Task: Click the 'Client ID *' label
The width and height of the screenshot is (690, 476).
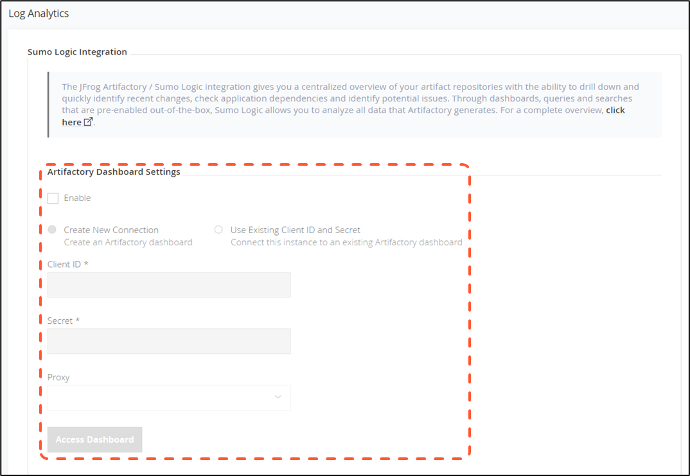Action: [67, 265]
